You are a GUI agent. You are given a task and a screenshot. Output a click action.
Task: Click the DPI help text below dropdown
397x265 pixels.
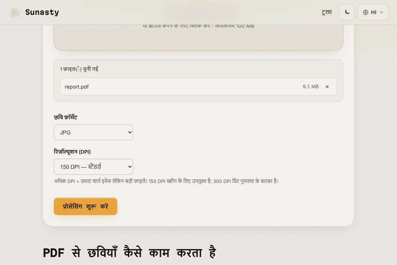click(166, 181)
